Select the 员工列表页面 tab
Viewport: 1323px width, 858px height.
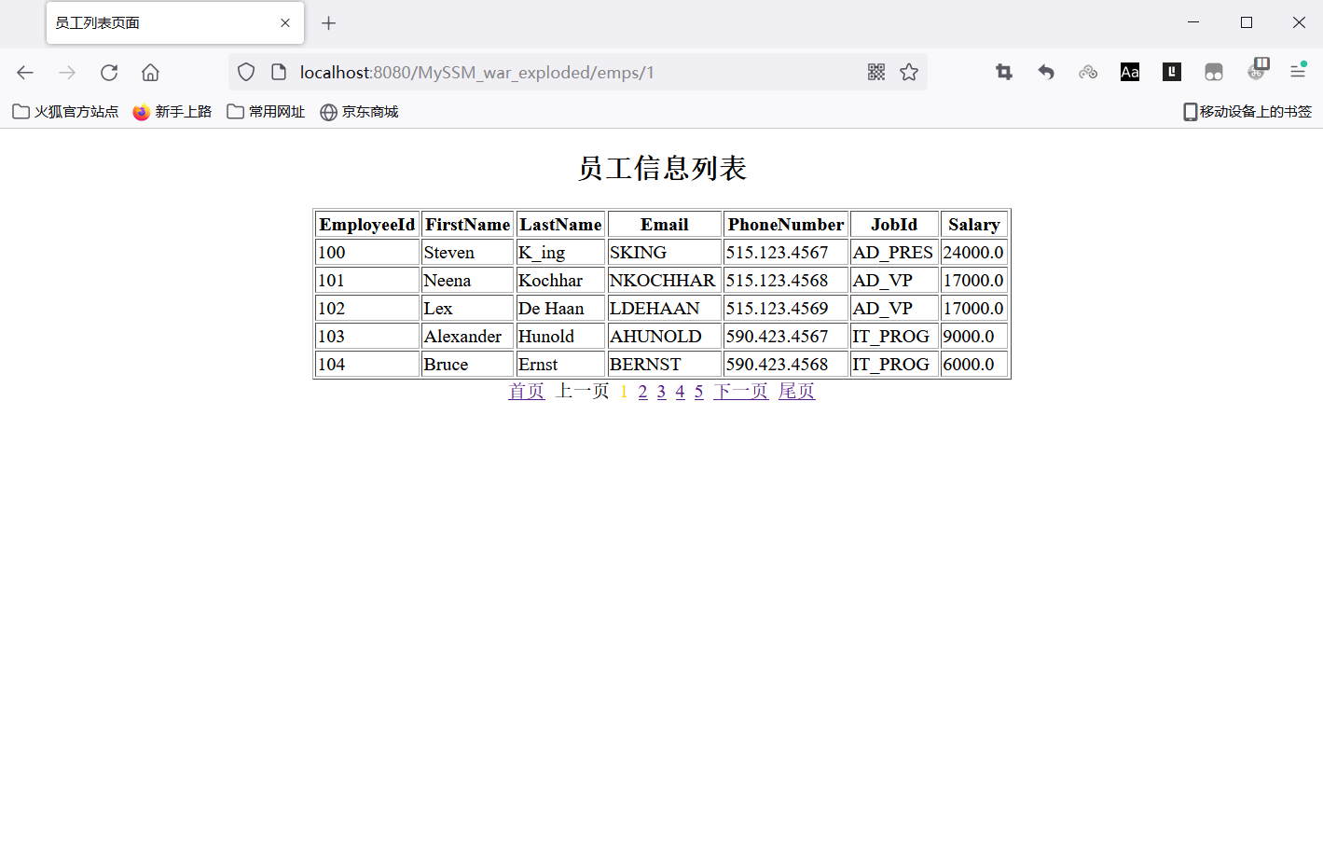click(175, 23)
